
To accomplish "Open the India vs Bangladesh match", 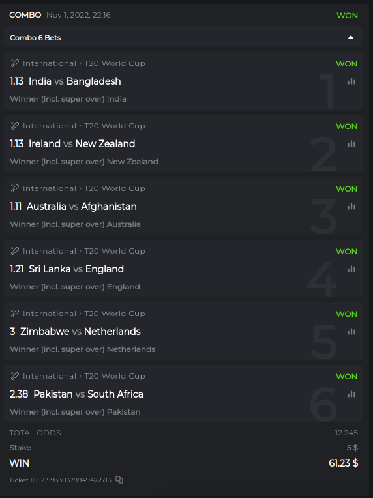I will coord(74,81).
